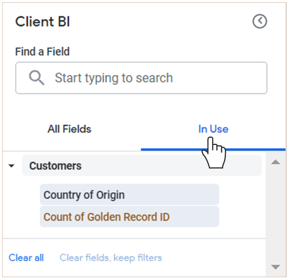The width and height of the screenshot is (289, 280).
Task: Select the Count of Golden Record ID measure
Action: (x=129, y=216)
